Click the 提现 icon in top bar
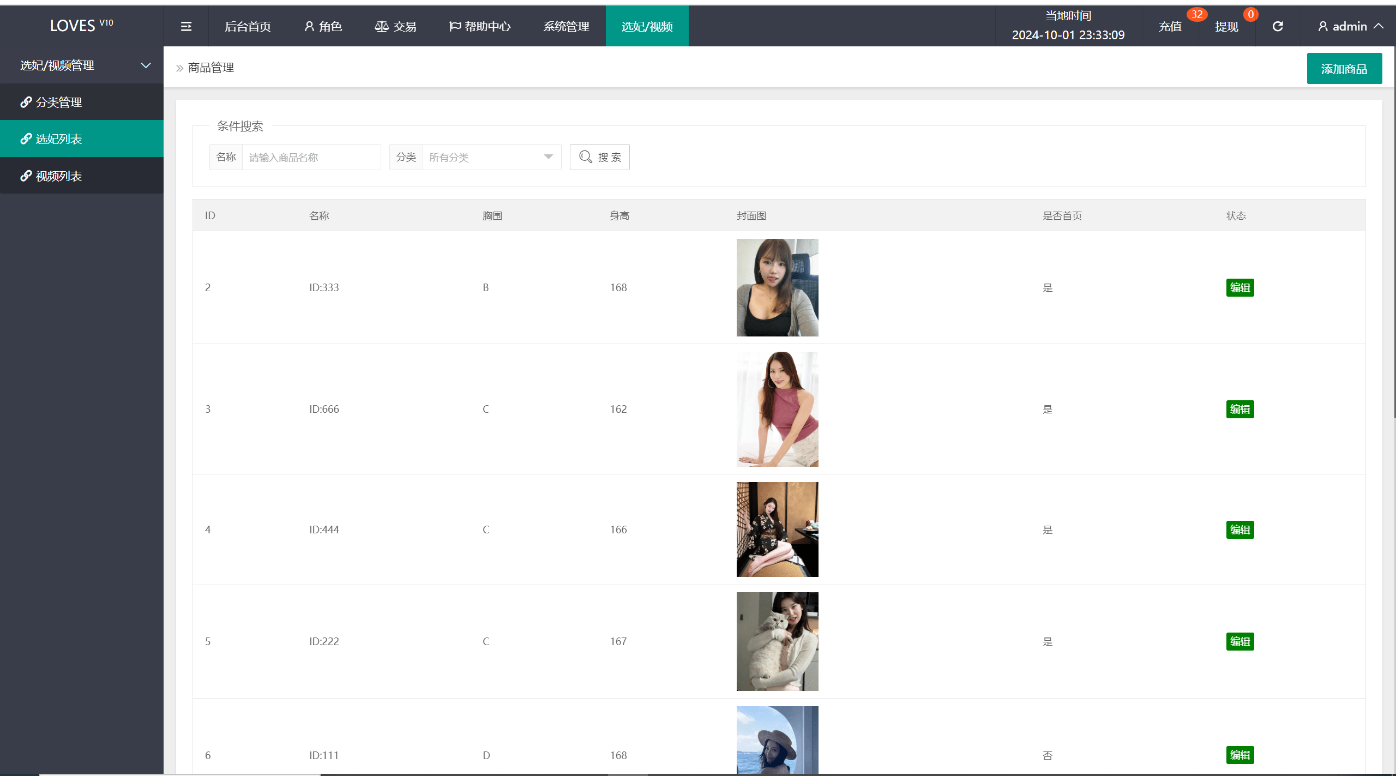 pos(1226,26)
